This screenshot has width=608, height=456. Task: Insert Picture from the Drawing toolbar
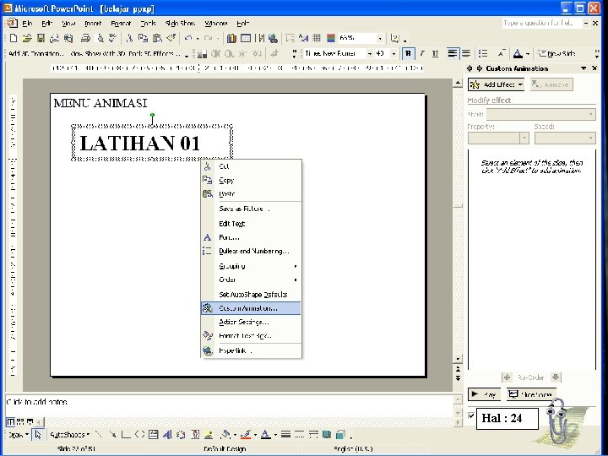[x=209, y=435]
